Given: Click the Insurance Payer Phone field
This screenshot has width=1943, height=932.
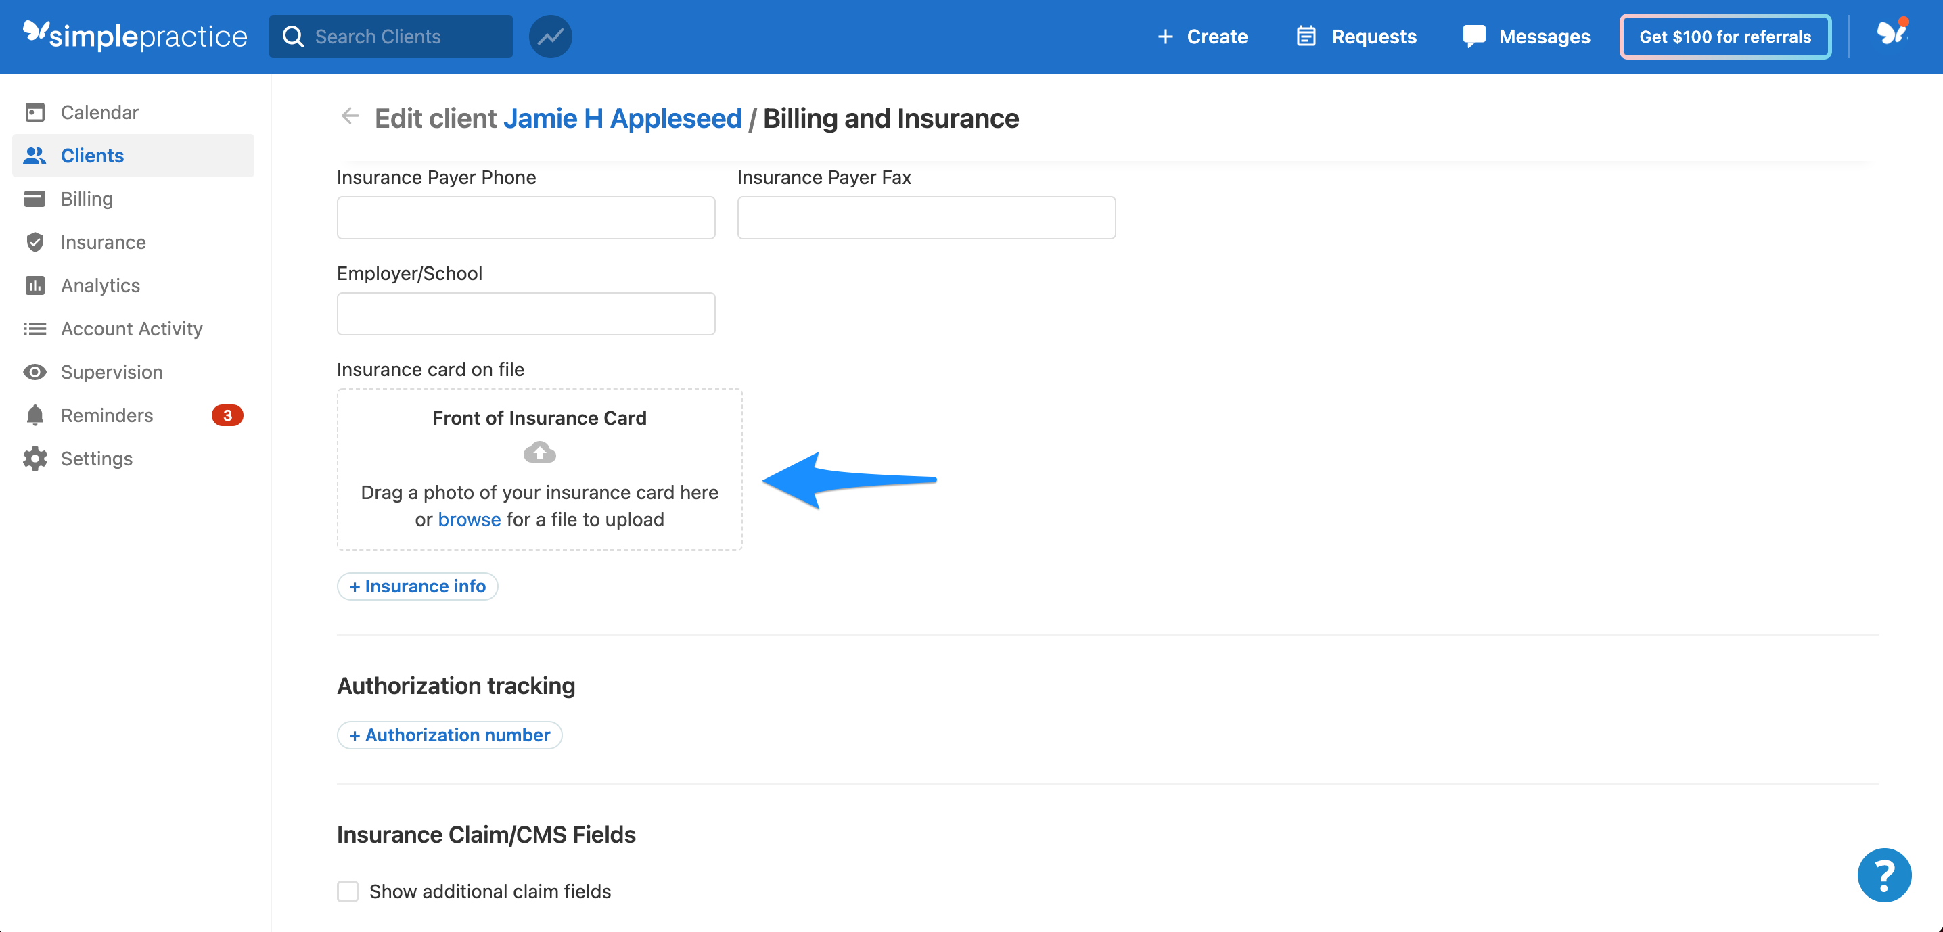Looking at the screenshot, I should point(525,217).
